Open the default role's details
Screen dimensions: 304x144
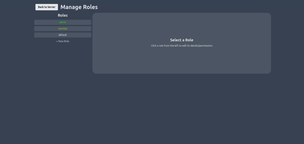(x=63, y=35)
